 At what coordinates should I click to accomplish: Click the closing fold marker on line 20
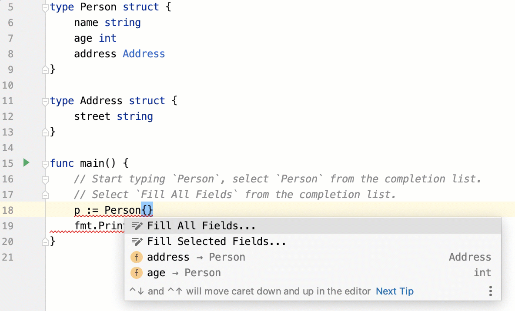click(x=44, y=241)
